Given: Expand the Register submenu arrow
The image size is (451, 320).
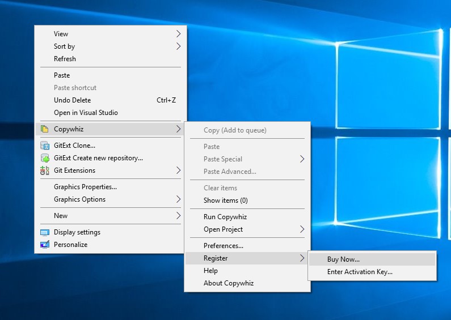Looking at the screenshot, I should [x=302, y=258].
